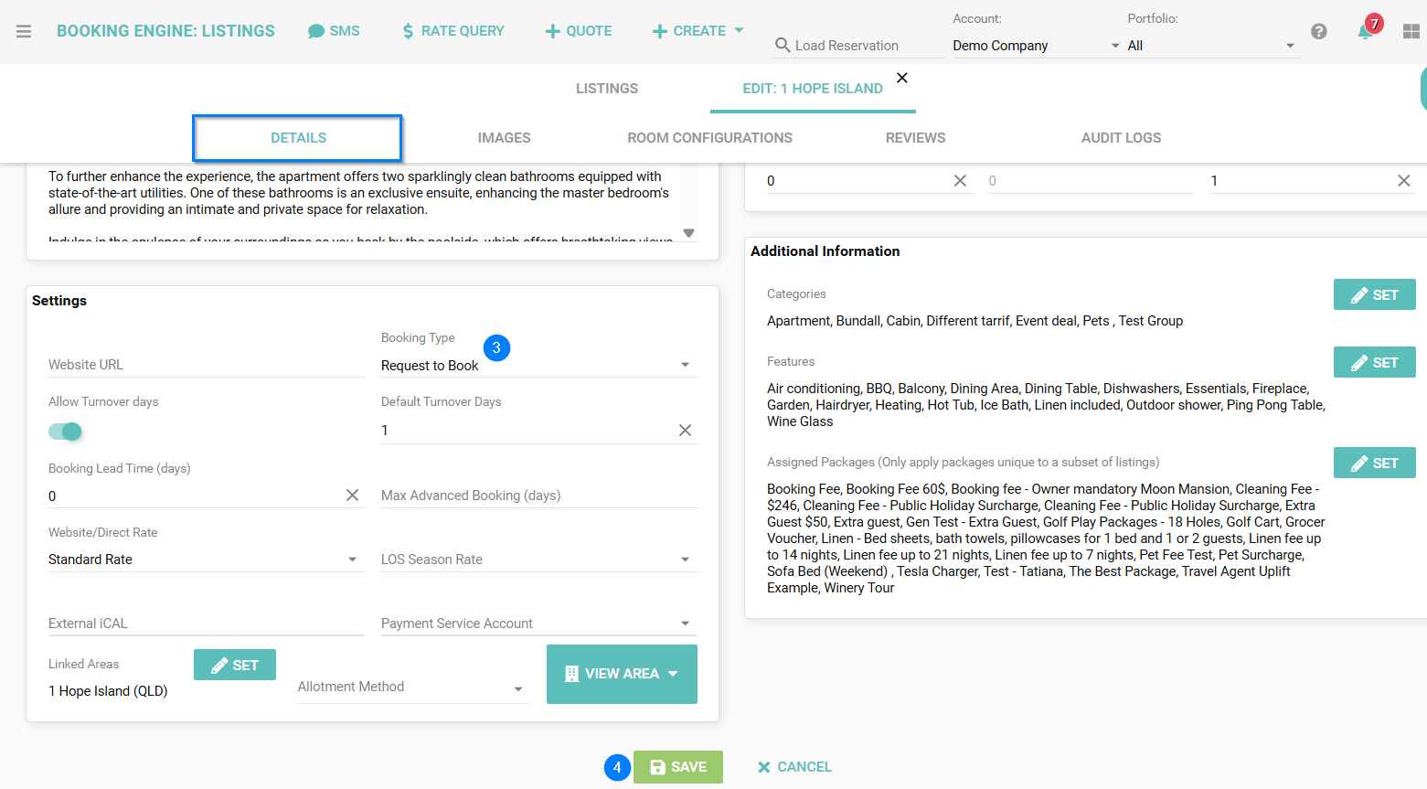Image resolution: width=1427 pixels, height=789 pixels.
Task: Open notifications bell with 7 alerts
Action: 1365,31
